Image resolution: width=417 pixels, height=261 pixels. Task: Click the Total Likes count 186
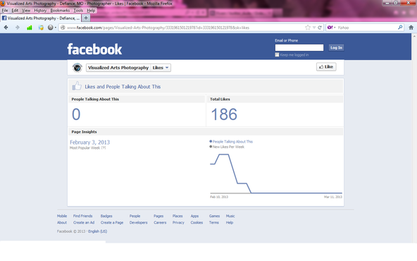(224, 114)
